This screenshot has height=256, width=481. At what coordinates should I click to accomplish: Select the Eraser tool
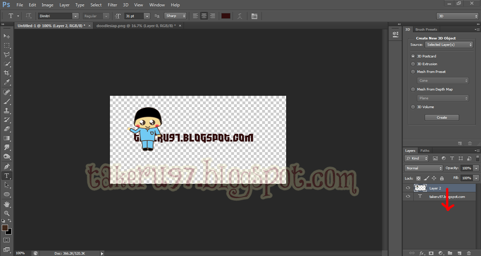tap(7, 129)
